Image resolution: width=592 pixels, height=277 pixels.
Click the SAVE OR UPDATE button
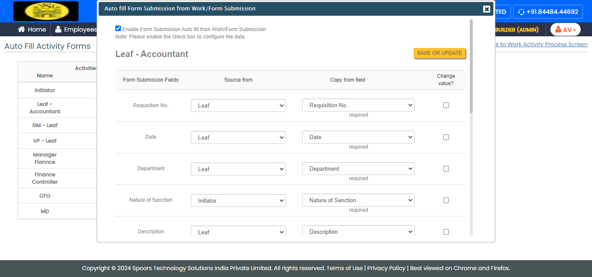pos(439,53)
